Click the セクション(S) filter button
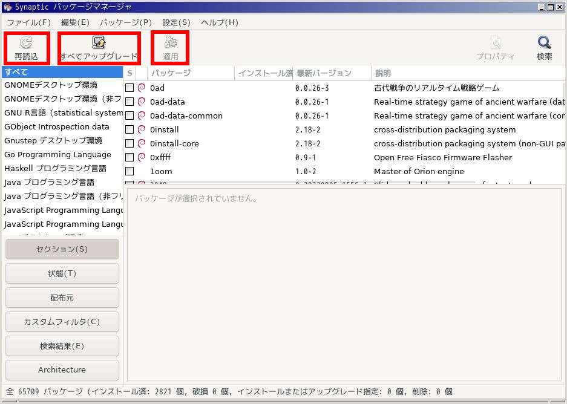This screenshot has width=567, height=404. [x=62, y=249]
